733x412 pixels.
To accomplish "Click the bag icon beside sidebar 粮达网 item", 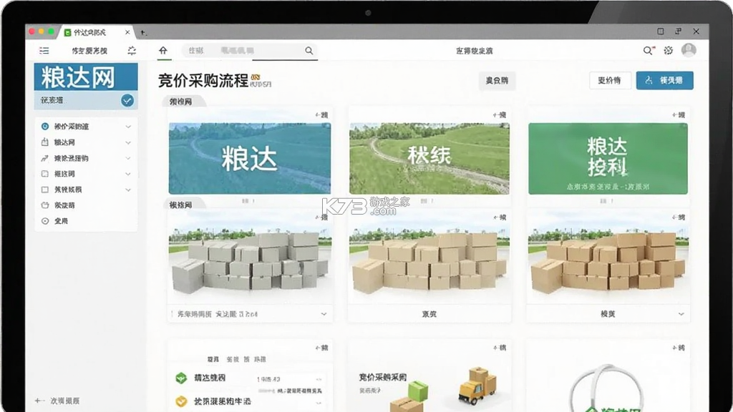I will [45, 142].
